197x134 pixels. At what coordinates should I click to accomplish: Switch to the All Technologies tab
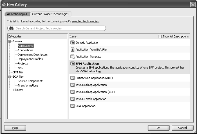17,14
